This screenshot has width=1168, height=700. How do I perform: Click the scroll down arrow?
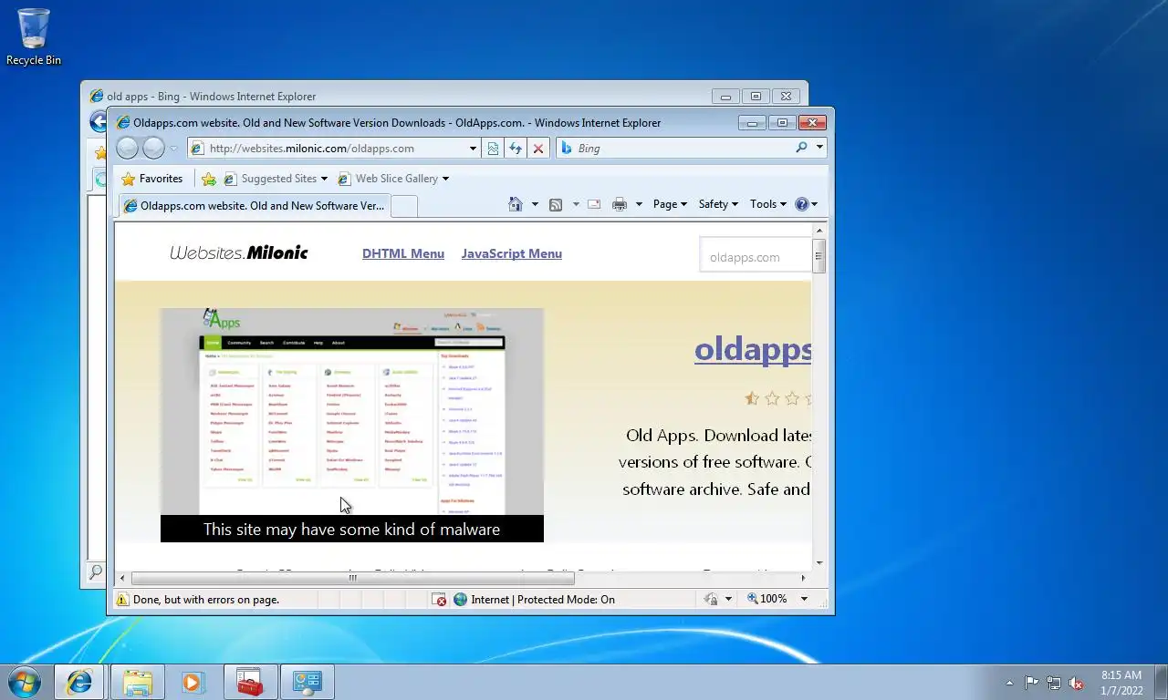[x=819, y=563]
